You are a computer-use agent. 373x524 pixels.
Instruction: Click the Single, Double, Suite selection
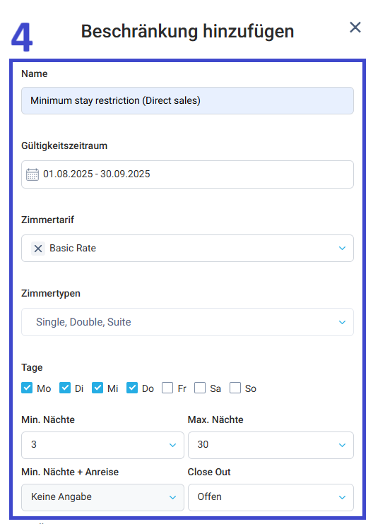[x=83, y=322]
